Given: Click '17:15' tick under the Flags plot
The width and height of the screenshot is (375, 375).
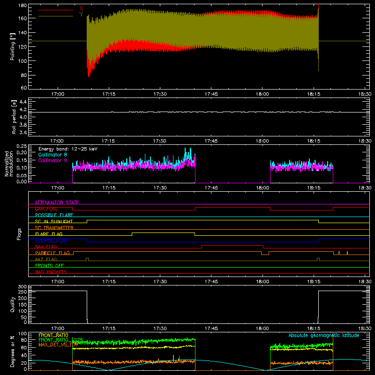Looking at the screenshot, I should [x=109, y=282].
